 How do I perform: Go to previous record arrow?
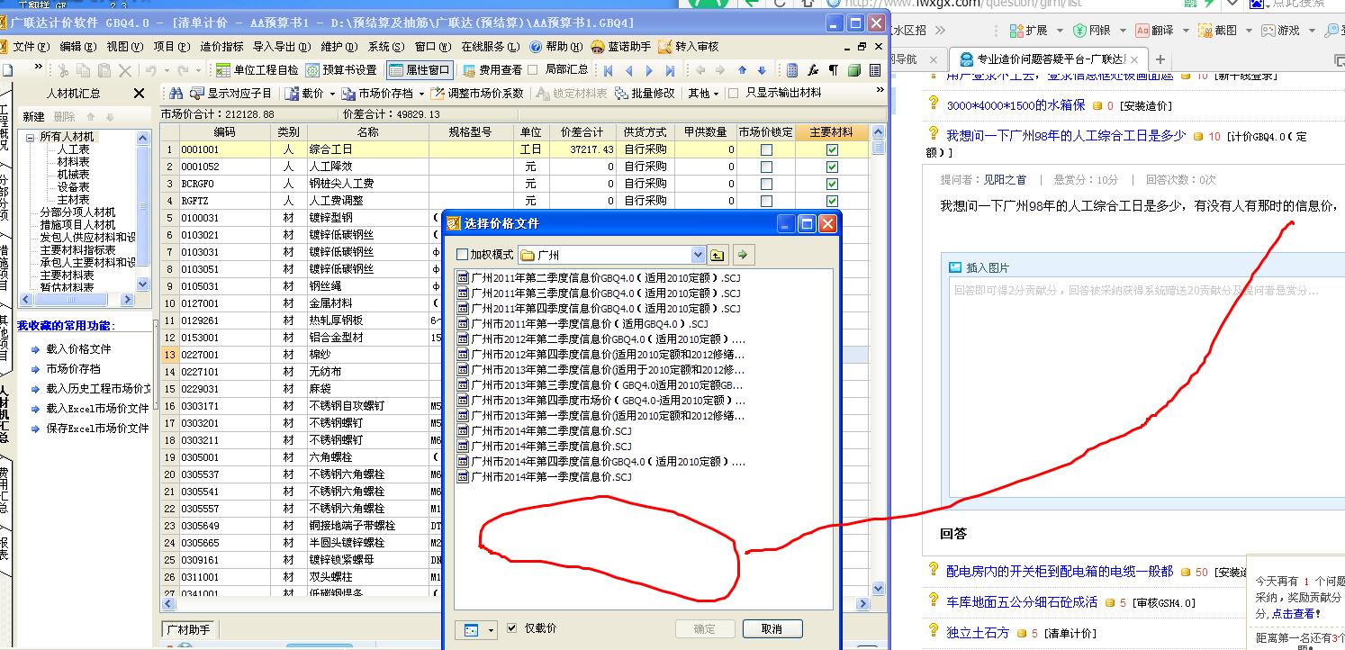click(x=628, y=70)
